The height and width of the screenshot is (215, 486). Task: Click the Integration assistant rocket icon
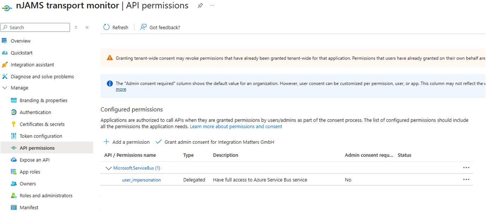click(5, 65)
